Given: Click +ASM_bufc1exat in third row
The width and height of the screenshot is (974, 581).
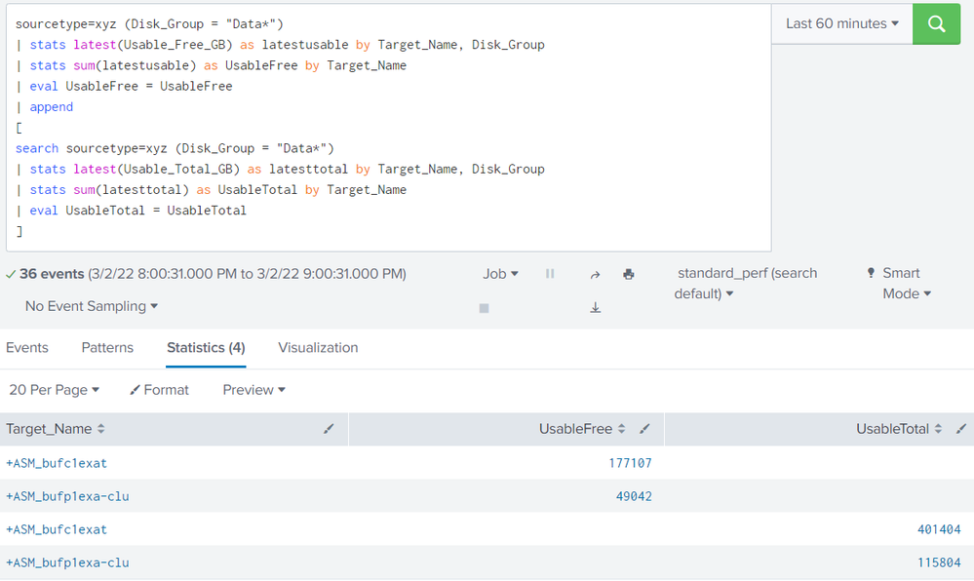Looking at the screenshot, I should tap(57, 529).
